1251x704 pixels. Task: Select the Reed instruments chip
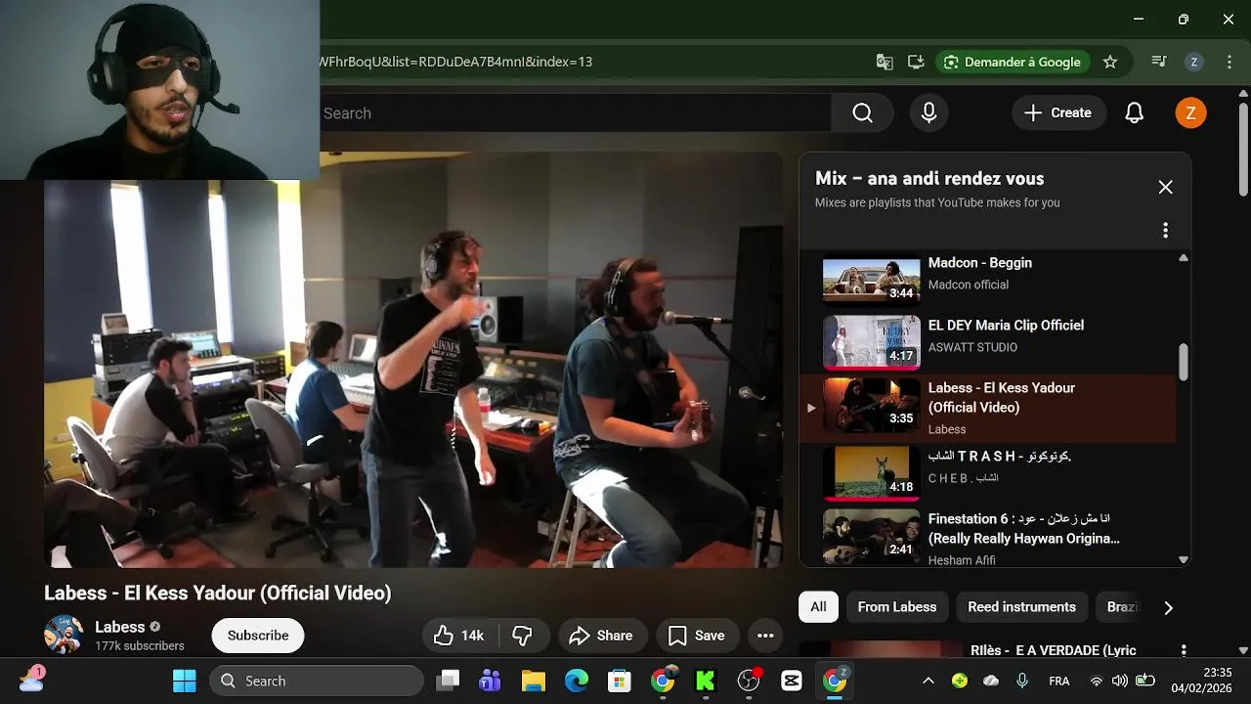click(x=1021, y=607)
